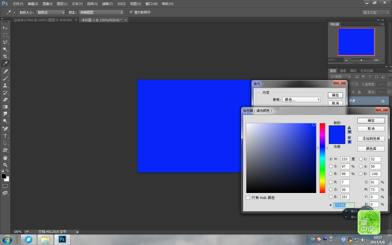Select the Type tool

click(x=5, y=136)
